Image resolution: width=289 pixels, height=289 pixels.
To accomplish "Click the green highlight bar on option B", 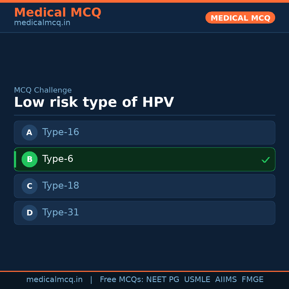I will point(15,159).
